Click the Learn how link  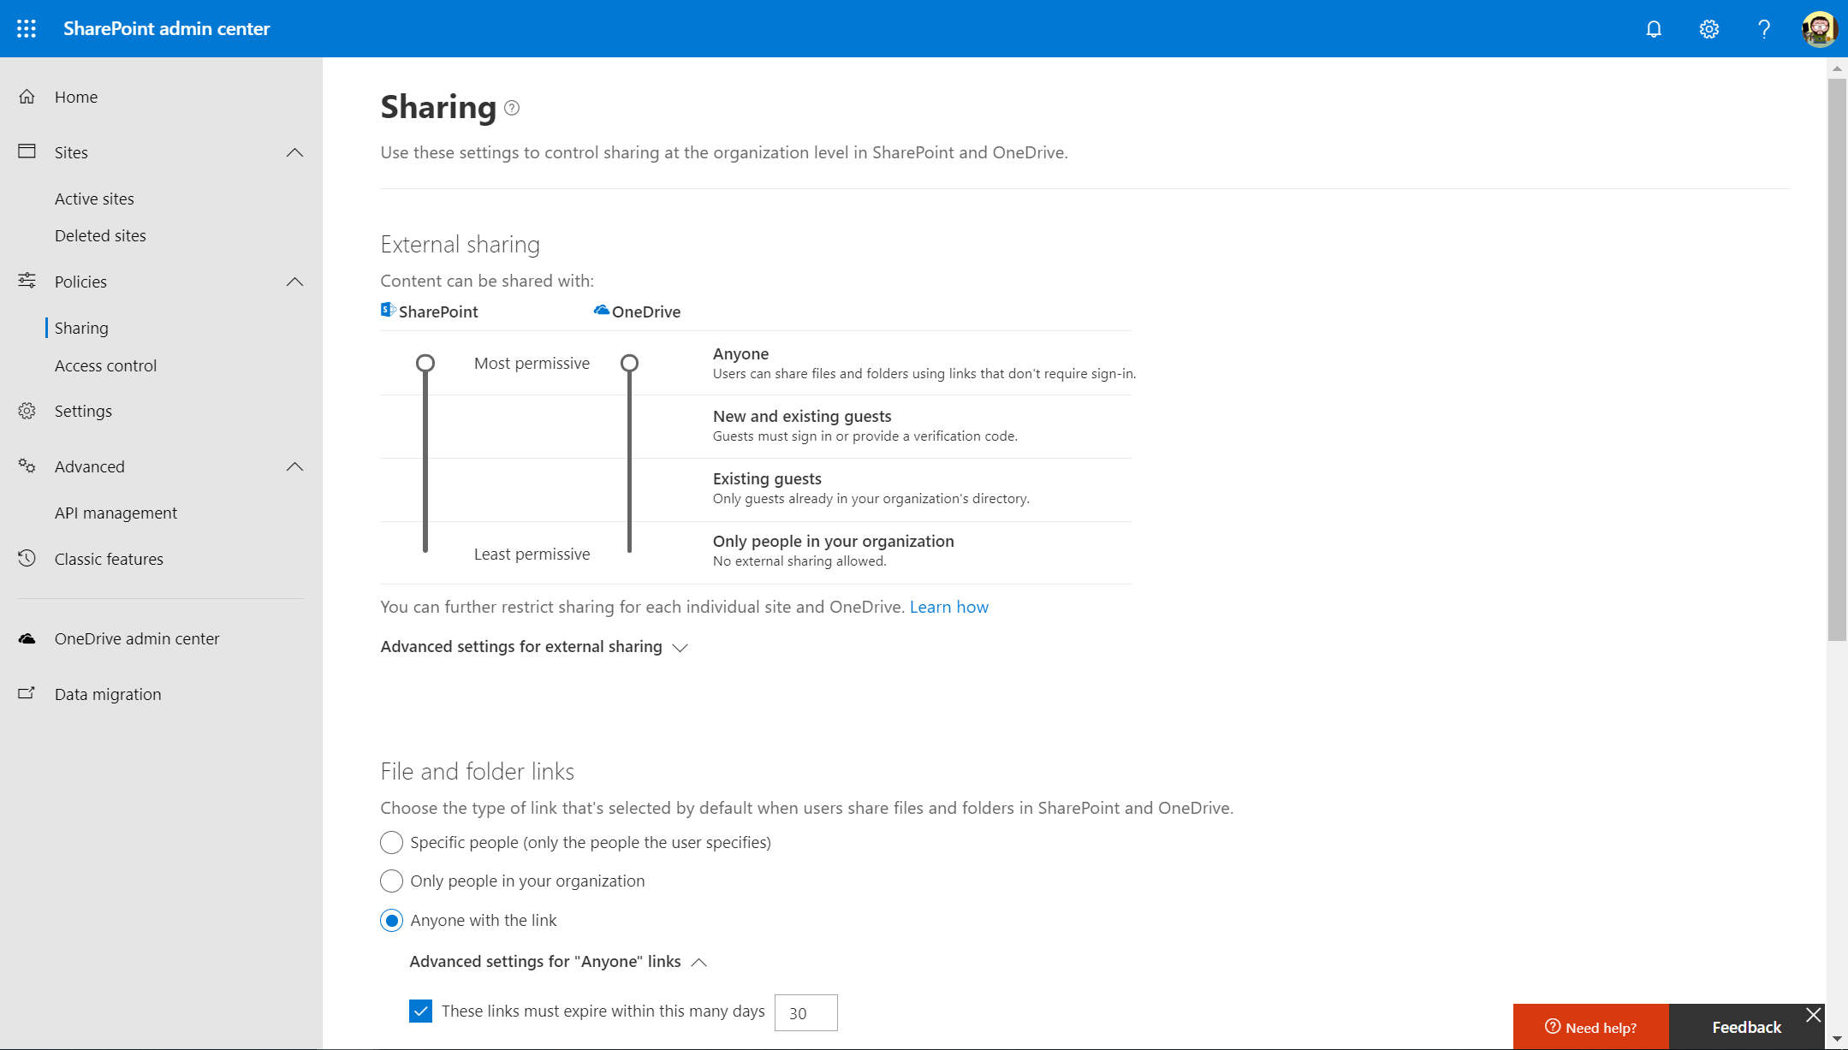(948, 607)
